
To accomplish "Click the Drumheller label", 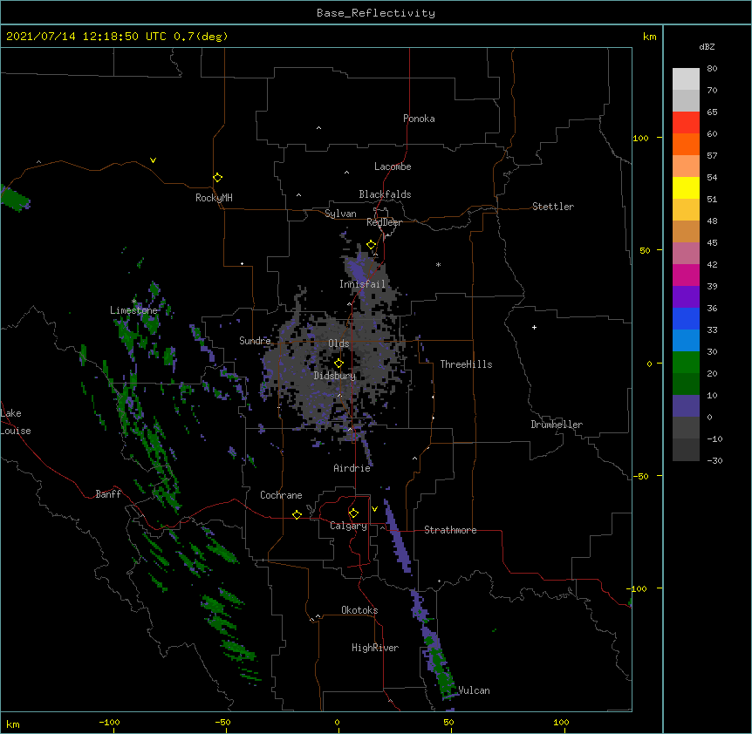I will click(x=557, y=425).
